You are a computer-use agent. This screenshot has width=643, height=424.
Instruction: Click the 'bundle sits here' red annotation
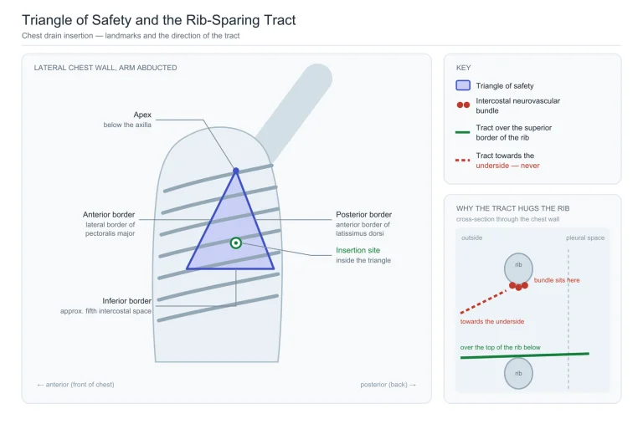click(x=557, y=280)
